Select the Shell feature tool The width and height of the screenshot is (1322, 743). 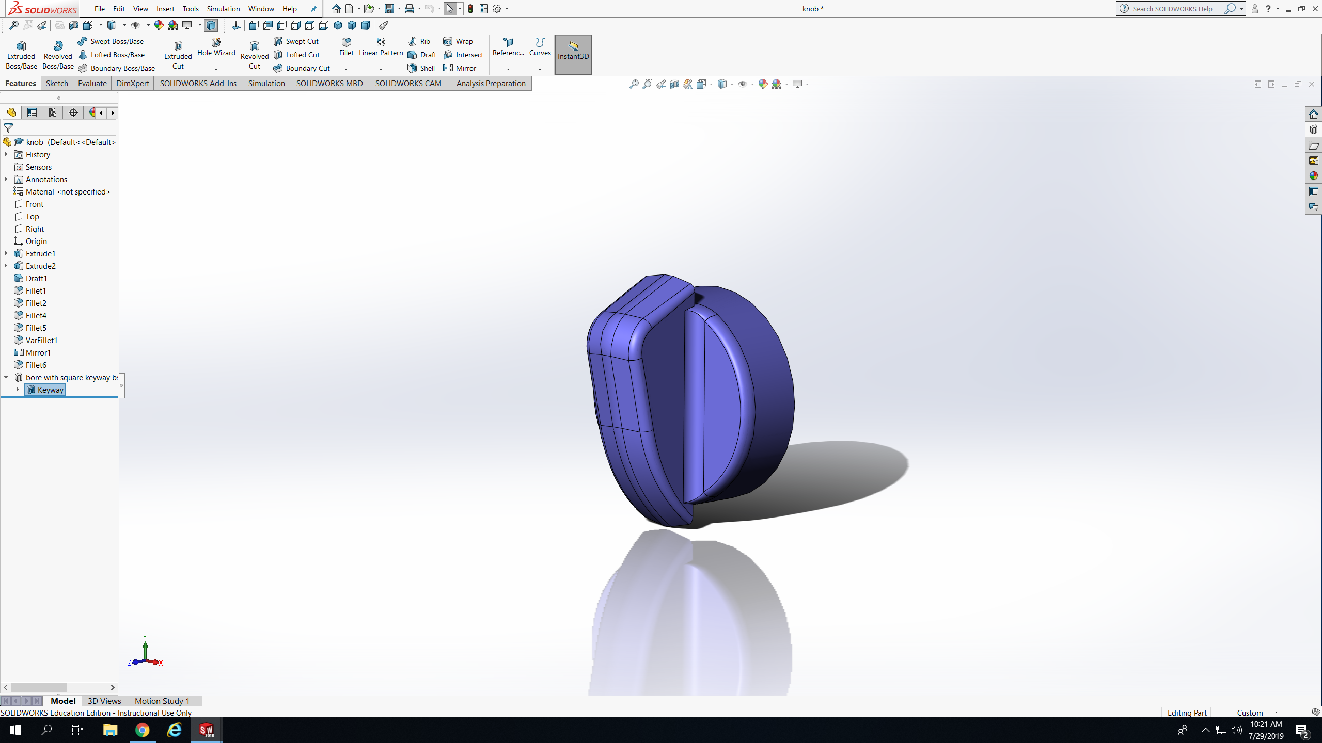[x=421, y=68]
